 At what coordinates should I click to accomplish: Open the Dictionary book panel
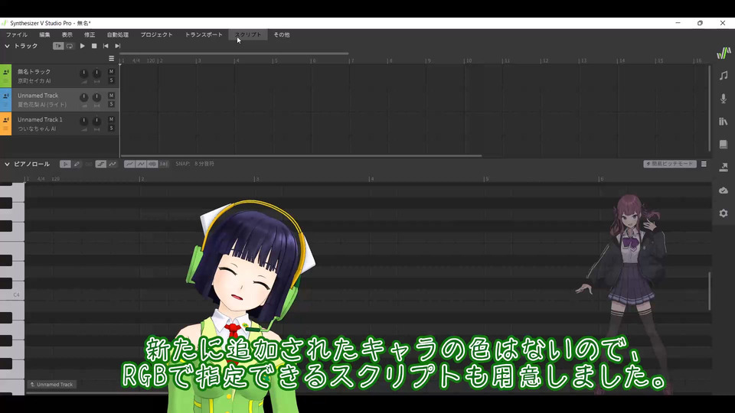coord(724,145)
